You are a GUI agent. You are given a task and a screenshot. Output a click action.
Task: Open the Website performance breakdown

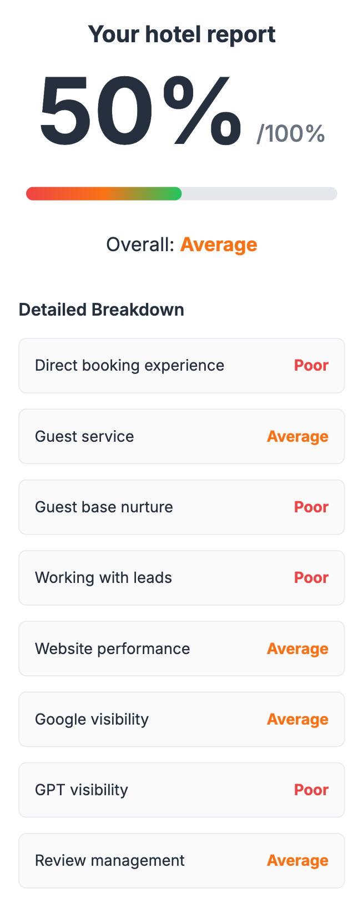[x=181, y=648]
